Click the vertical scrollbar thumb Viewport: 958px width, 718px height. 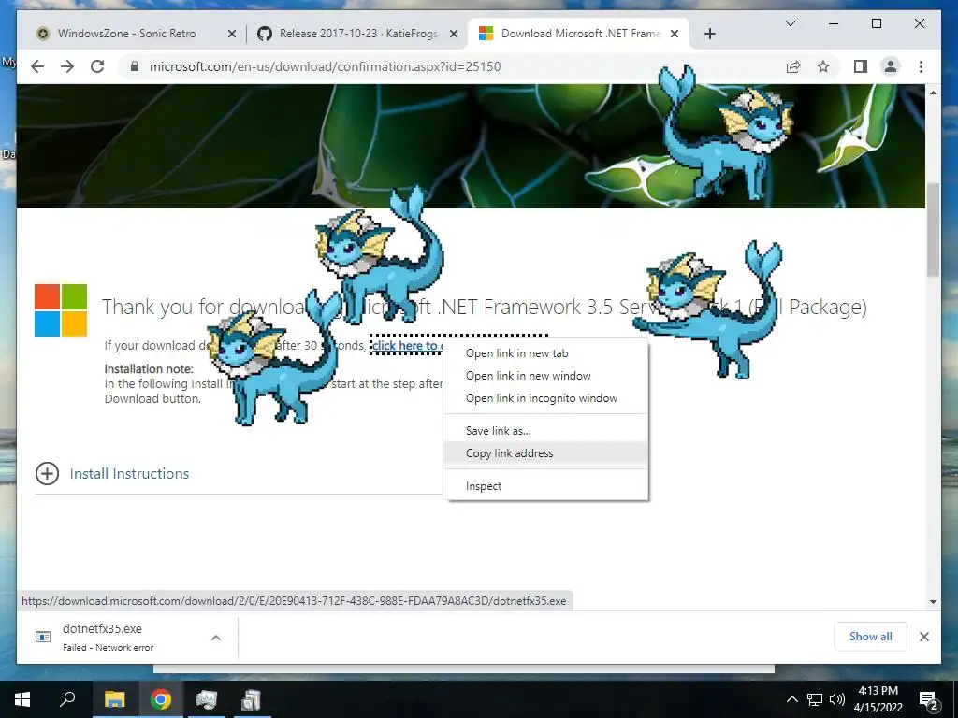click(x=933, y=229)
